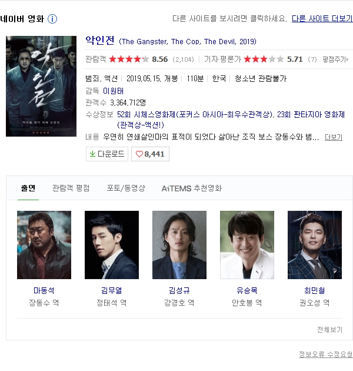Open the 악인전 movie title link
353x371 pixels.
click(100, 41)
